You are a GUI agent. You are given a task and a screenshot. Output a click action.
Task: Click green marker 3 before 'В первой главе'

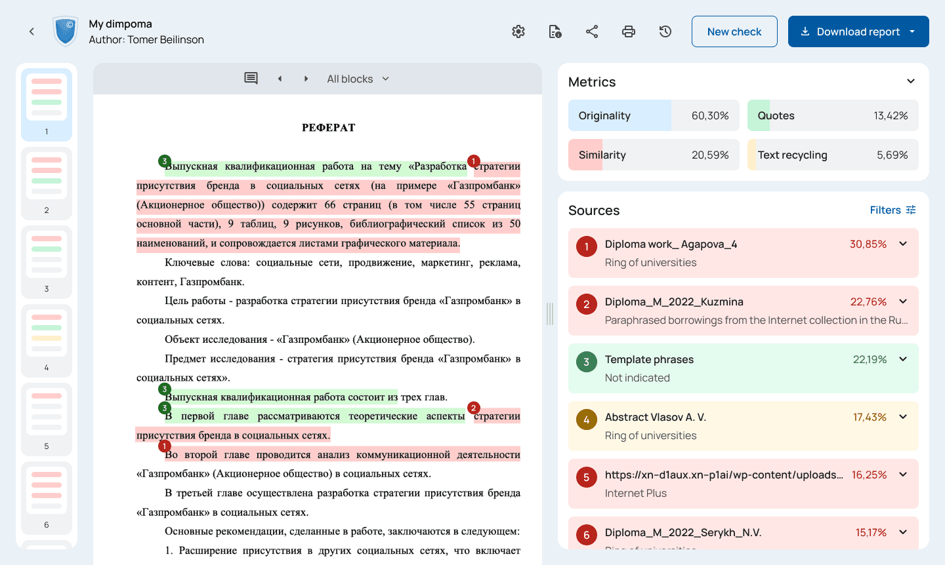coord(165,408)
